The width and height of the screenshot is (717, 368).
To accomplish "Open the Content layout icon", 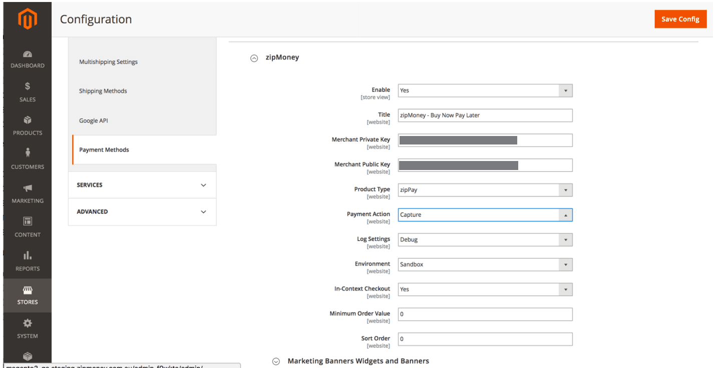I will [x=28, y=221].
